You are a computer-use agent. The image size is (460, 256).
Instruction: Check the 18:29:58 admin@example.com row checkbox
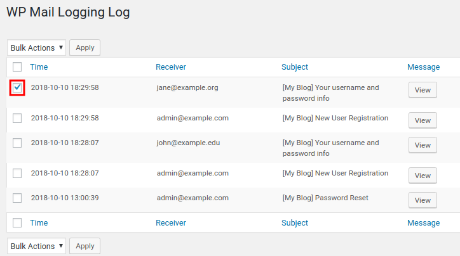[x=17, y=118]
